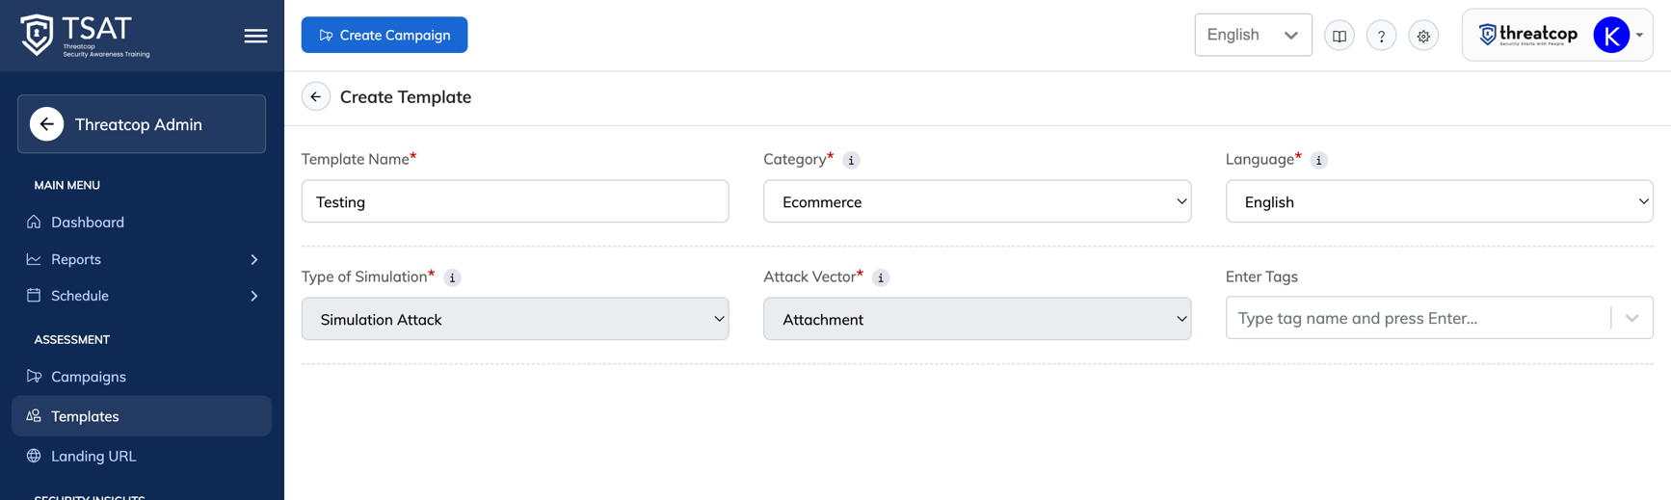Image resolution: width=1671 pixels, height=500 pixels.
Task: Click the Type of Simulation info icon
Action: 452,277
